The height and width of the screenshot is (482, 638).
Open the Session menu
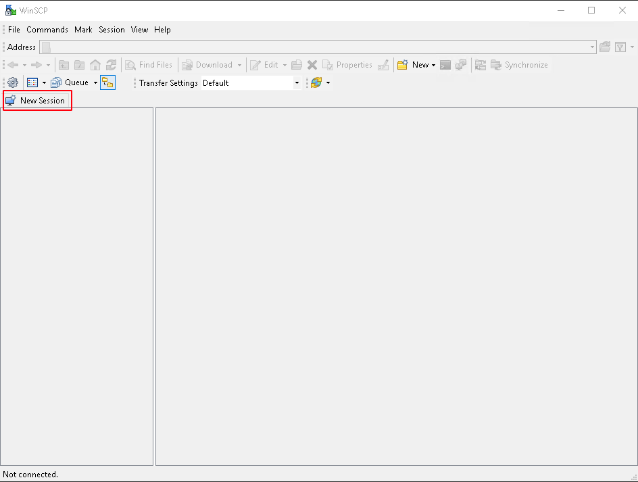pos(112,30)
